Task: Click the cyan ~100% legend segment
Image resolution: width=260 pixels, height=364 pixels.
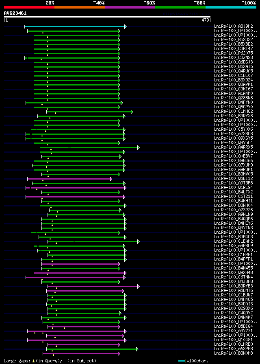Action: [231, 7]
